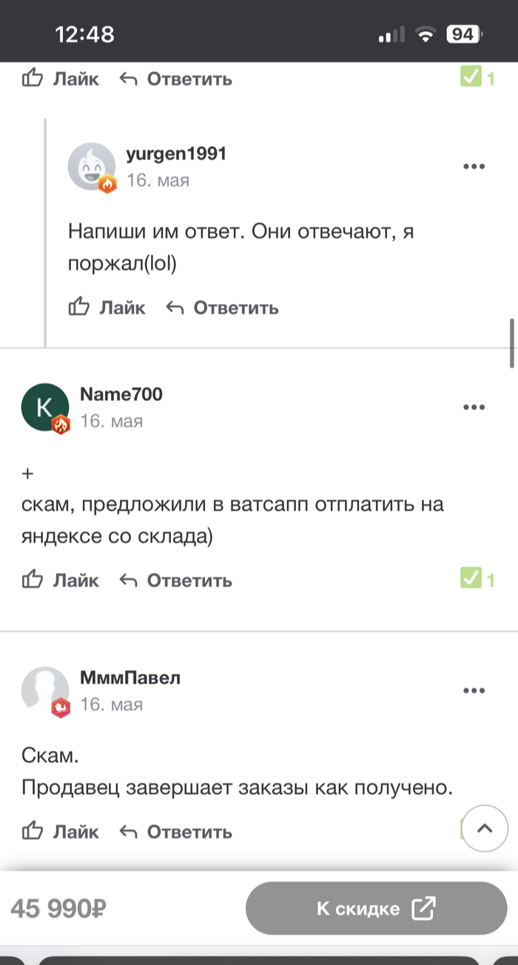
Task: Toggle green checkmark reaction on top comment
Action: tap(471, 76)
